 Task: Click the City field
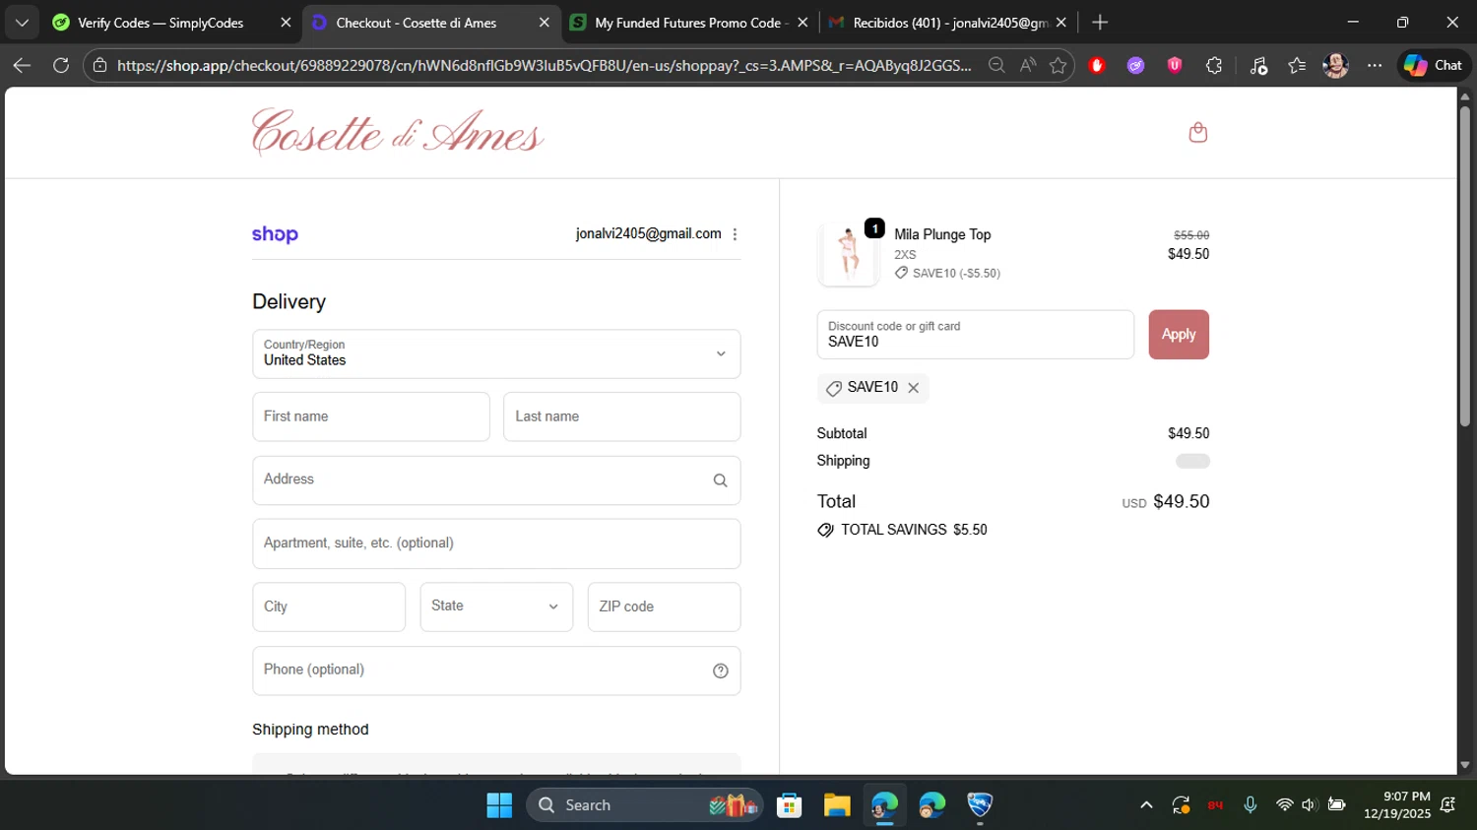(x=329, y=607)
